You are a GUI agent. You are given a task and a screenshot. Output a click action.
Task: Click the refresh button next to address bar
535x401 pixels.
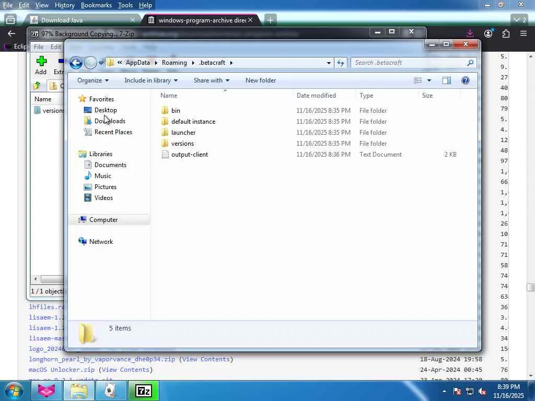(341, 63)
